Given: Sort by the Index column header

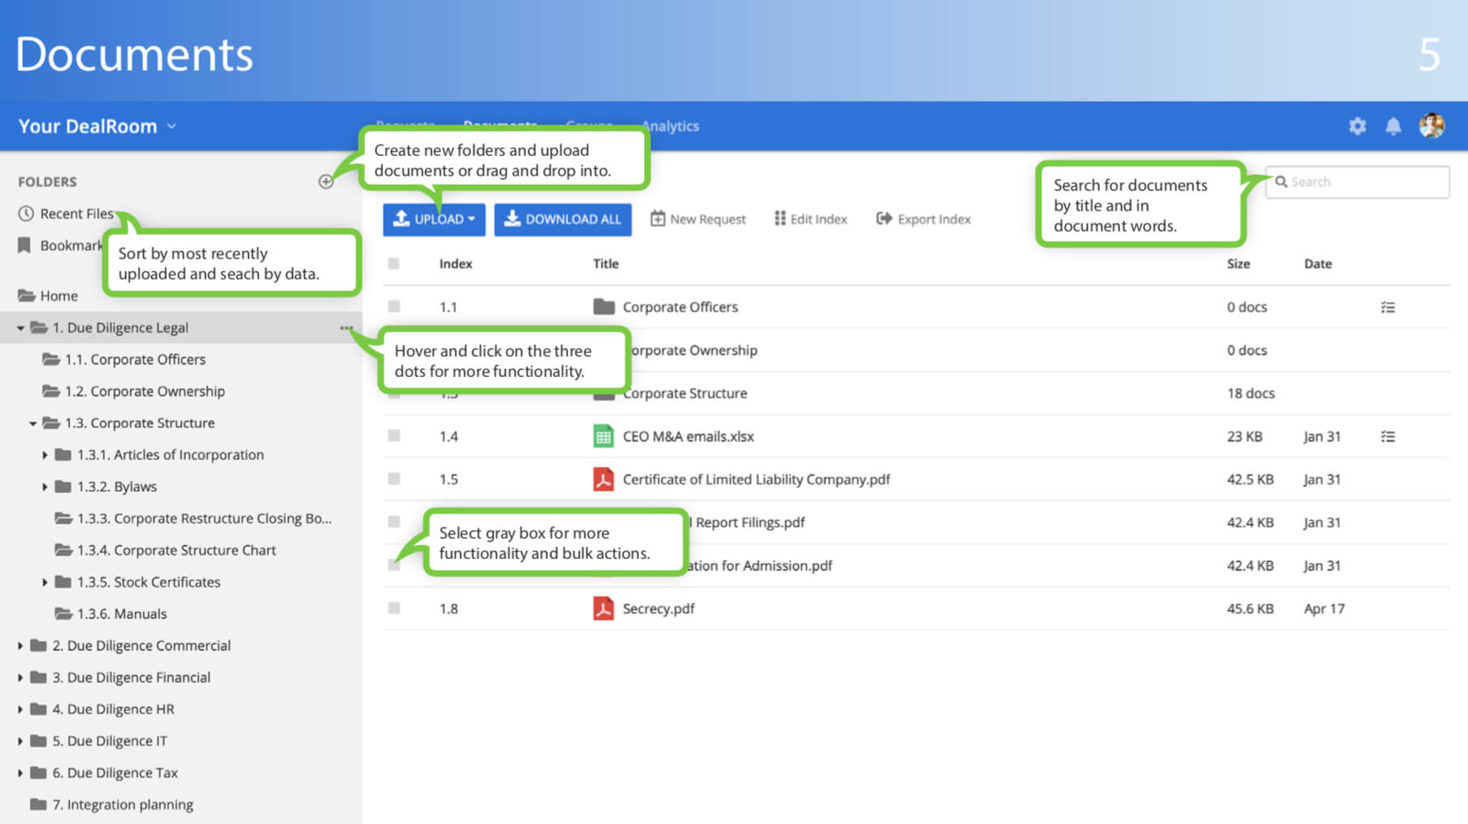Looking at the screenshot, I should coord(455,264).
